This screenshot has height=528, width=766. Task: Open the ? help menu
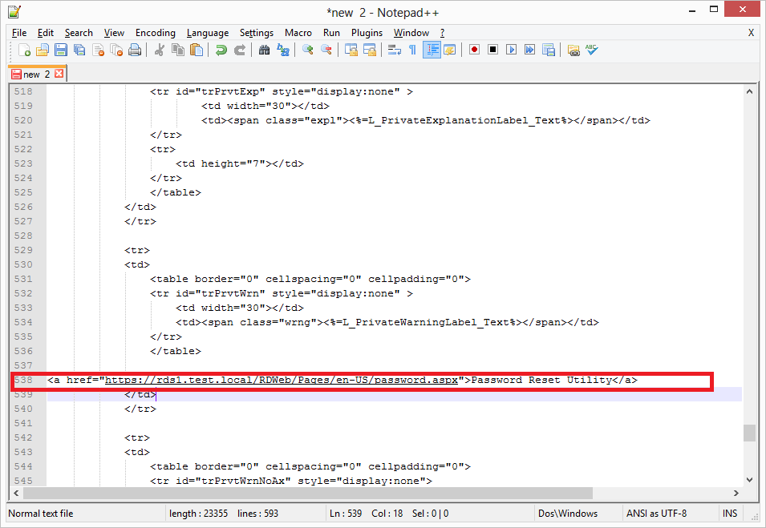442,33
